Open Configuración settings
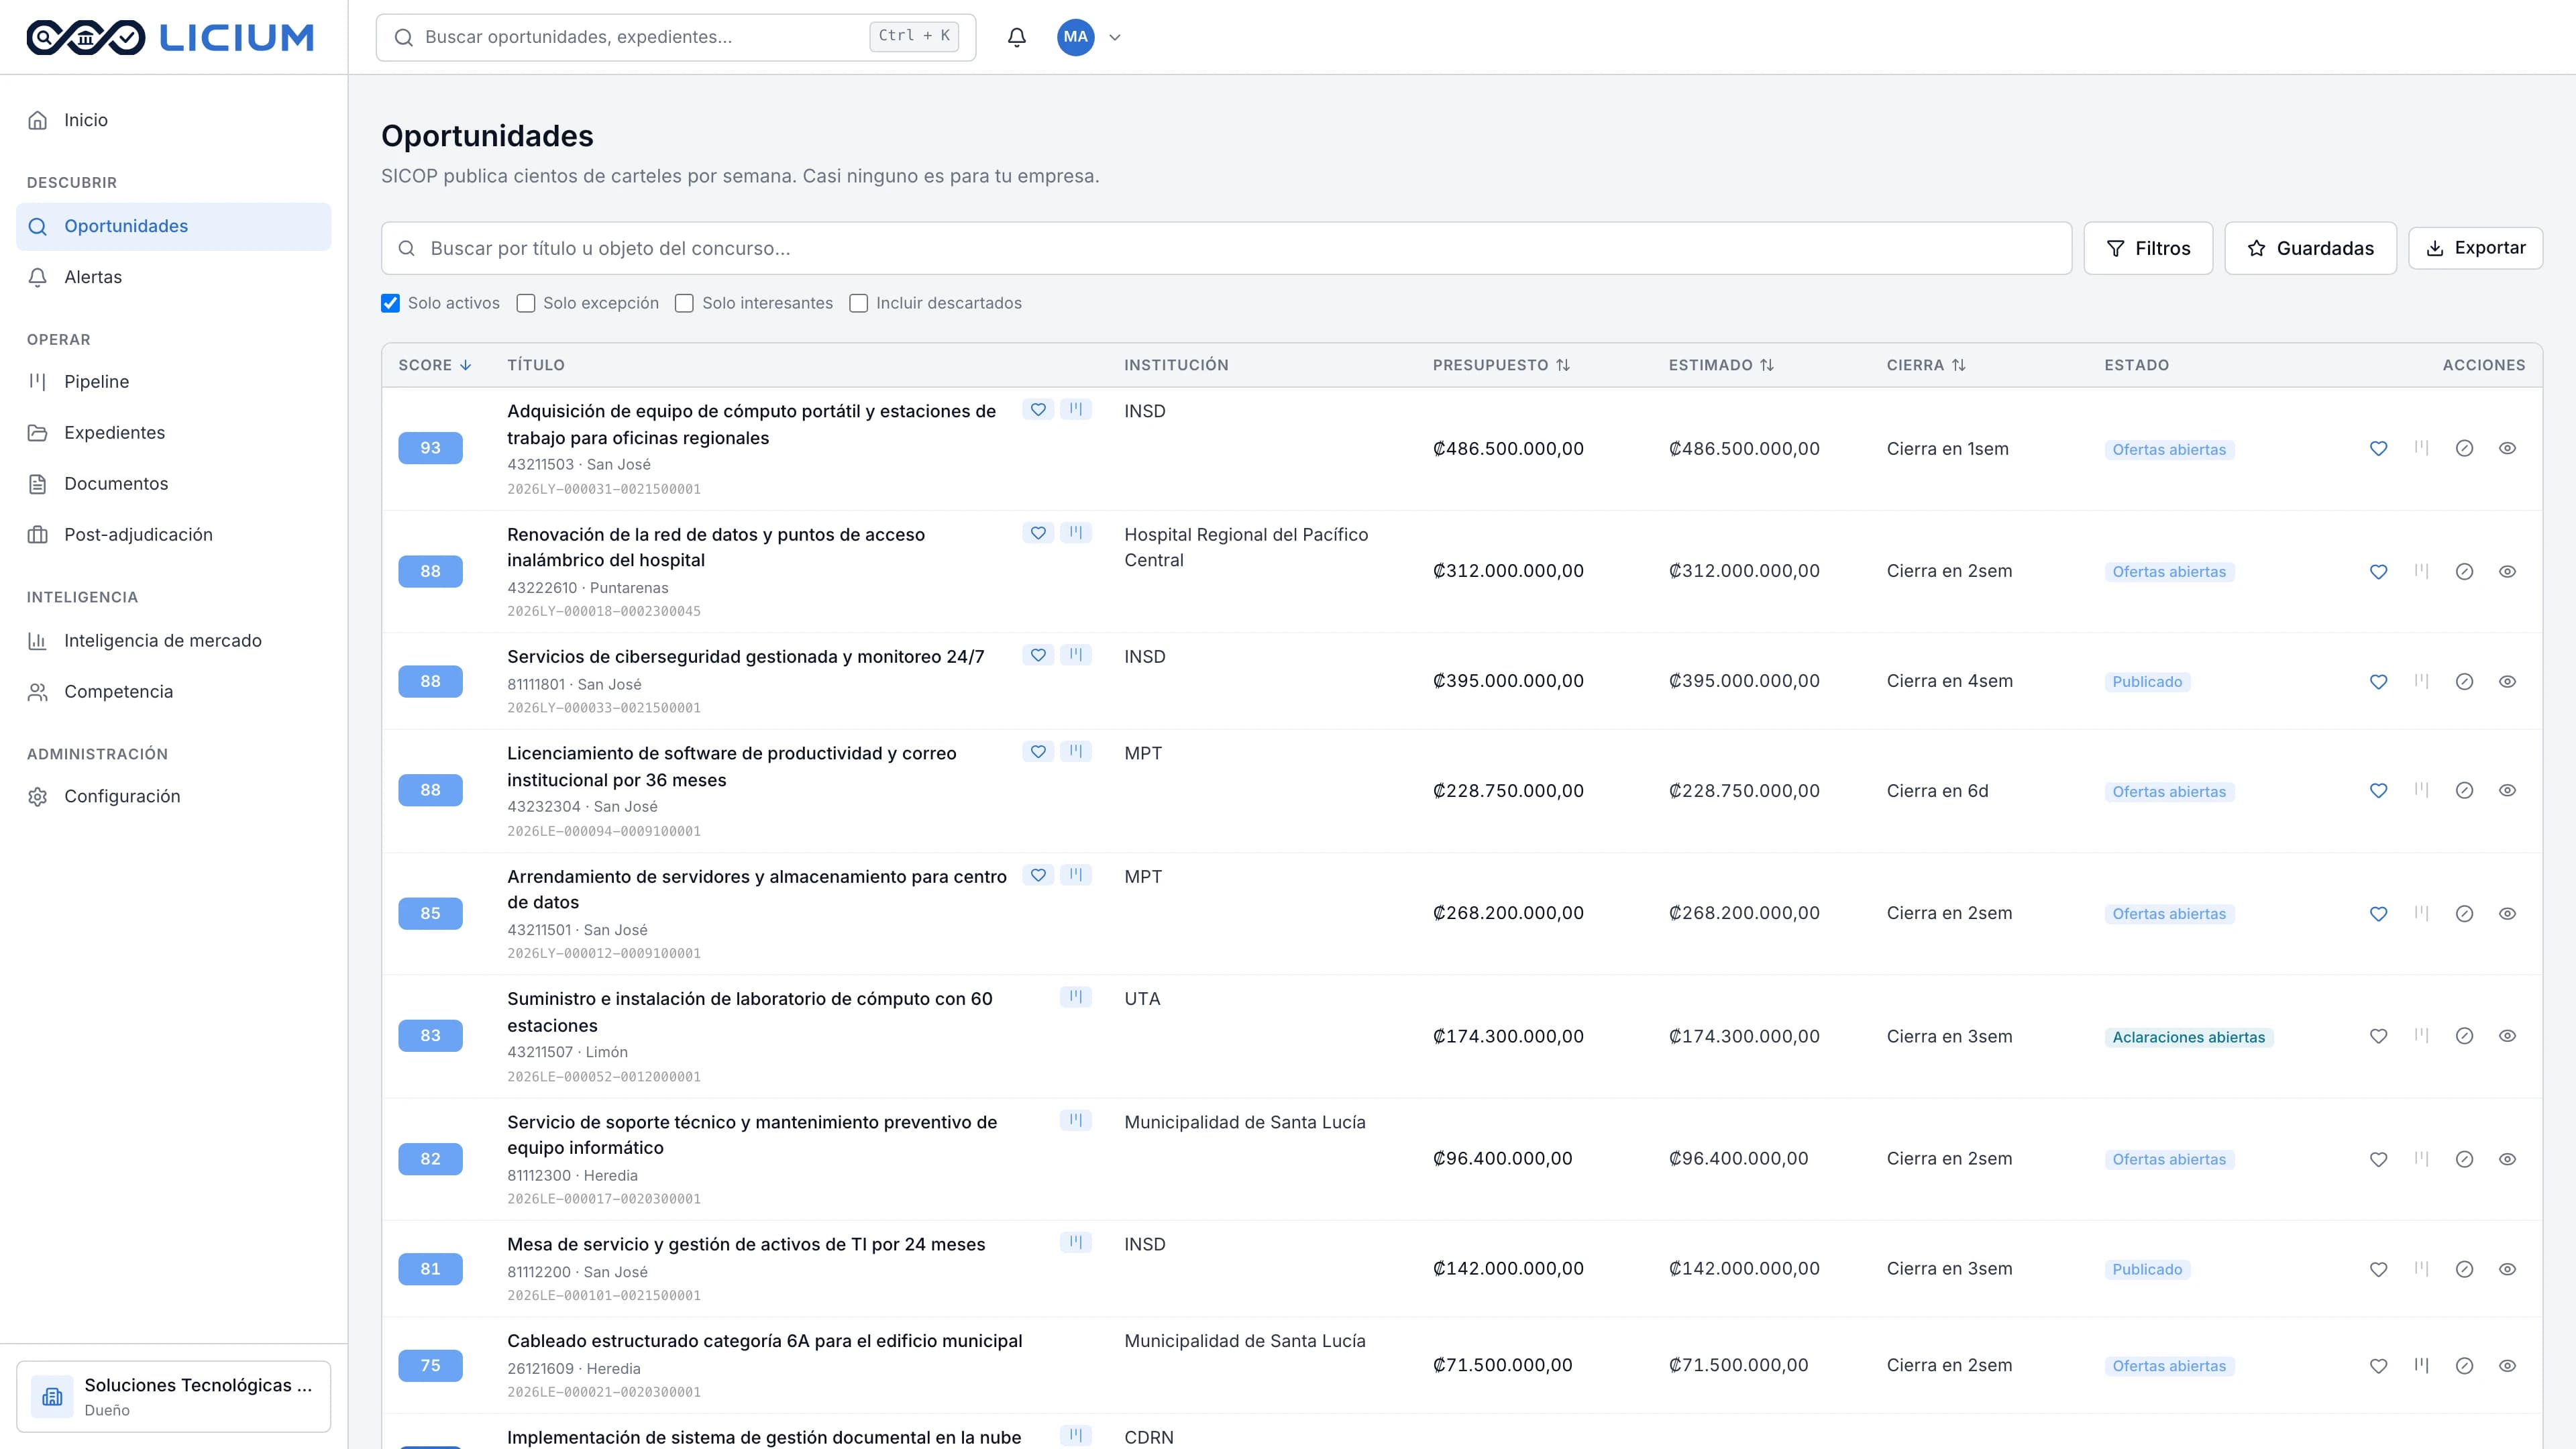Image resolution: width=2576 pixels, height=1449 pixels. [173, 796]
